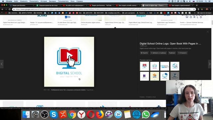Screen dimensions: 213x120
Task: Open the Digital Pixel Book Icon Logo result
Action: 15,20
